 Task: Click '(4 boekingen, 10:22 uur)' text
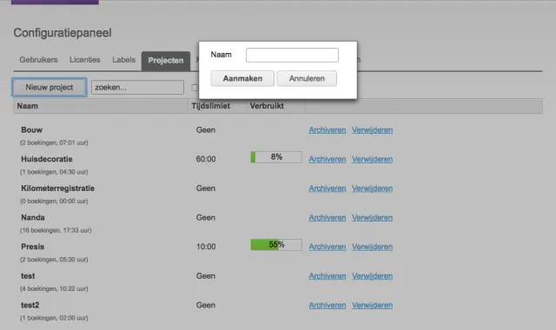click(54, 289)
